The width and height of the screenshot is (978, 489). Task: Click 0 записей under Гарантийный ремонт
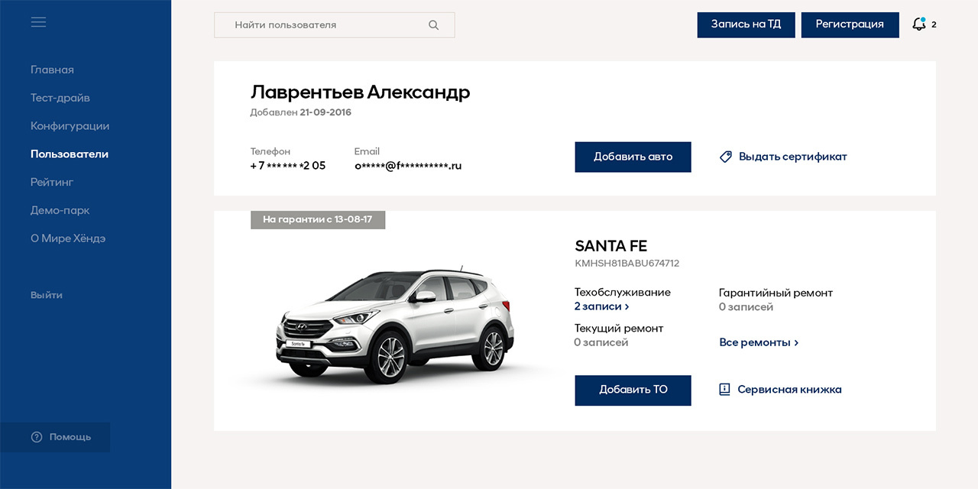tap(746, 307)
